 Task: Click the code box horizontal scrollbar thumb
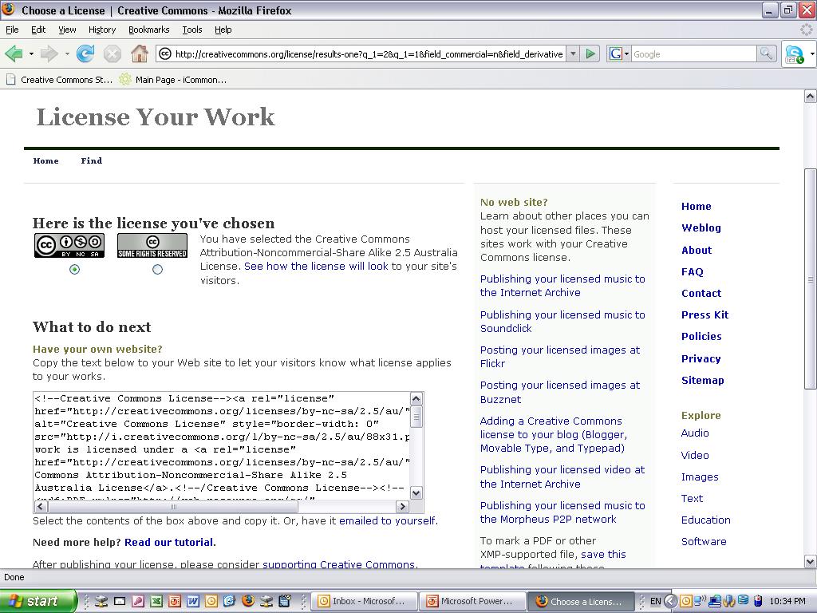(x=173, y=507)
